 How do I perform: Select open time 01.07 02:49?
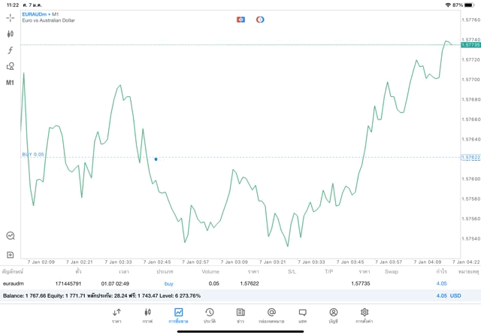[115, 283]
